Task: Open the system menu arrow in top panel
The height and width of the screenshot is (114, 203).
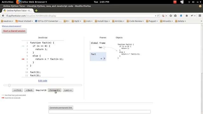Action: point(201,2)
